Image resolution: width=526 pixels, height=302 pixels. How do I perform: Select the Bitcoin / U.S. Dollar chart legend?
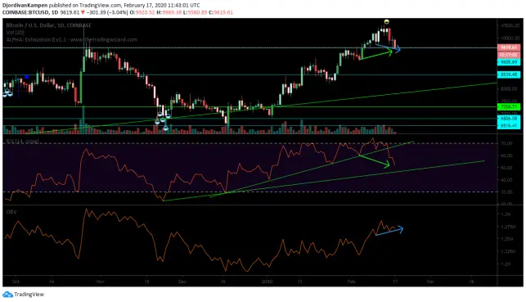point(48,25)
